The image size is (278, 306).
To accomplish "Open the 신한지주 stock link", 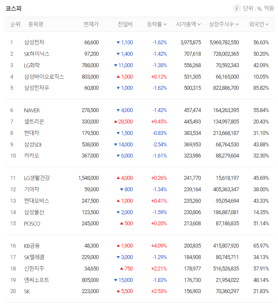I will point(34,269).
